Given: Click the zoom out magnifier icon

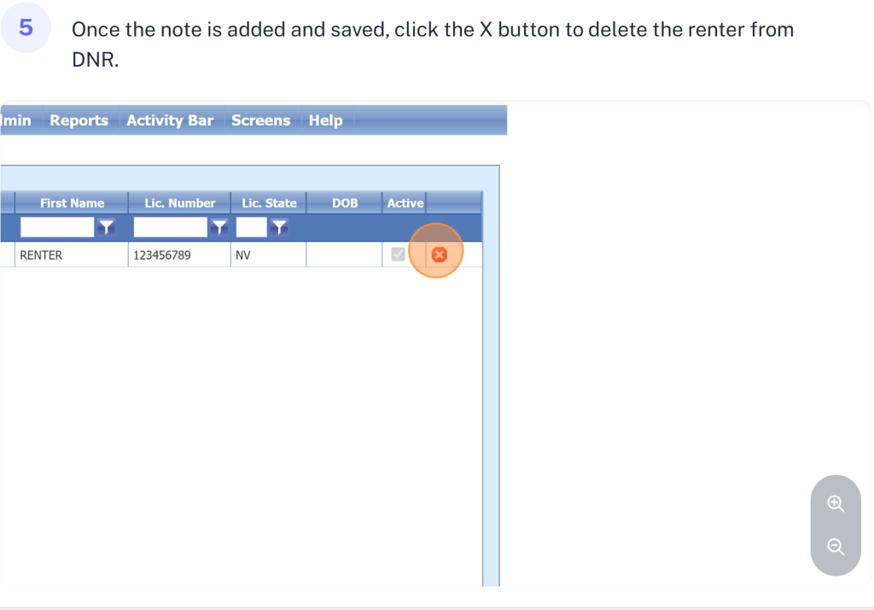Looking at the screenshot, I should [x=836, y=547].
